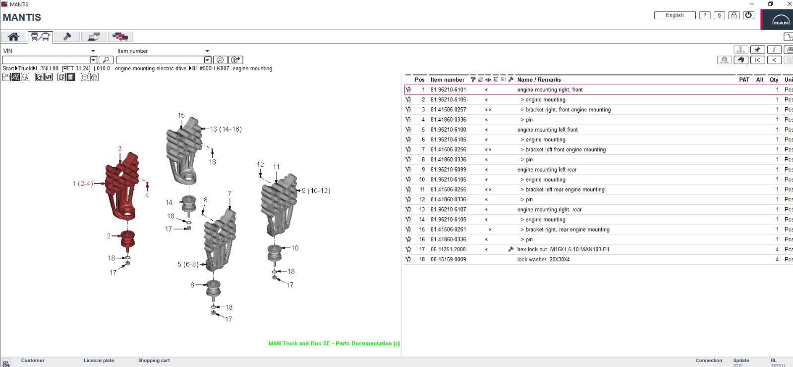Click the L 3NH 00 breadcrumb
This screenshot has height=367, width=793.
pos(47,69)
